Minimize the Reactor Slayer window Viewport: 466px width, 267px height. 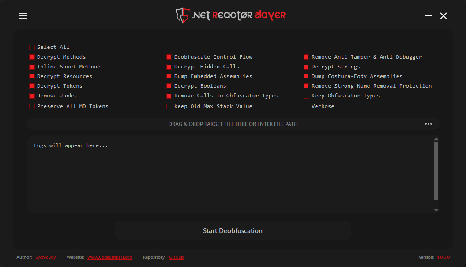[x=428, y=16]
